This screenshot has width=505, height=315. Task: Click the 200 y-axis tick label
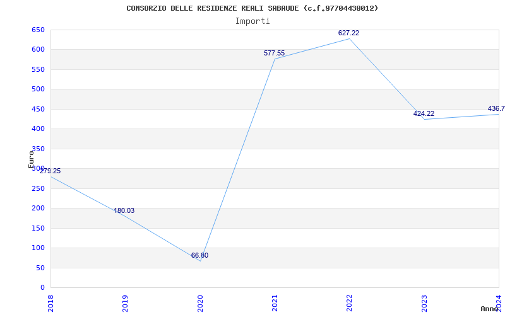click(x=38, y=209)
